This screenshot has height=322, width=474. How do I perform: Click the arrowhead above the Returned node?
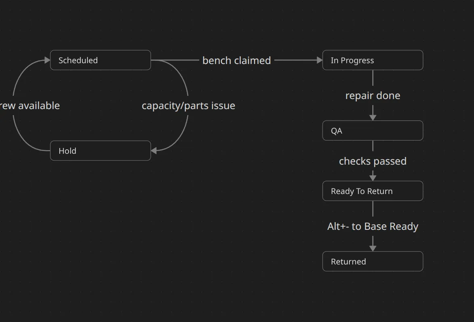point(373,248)
